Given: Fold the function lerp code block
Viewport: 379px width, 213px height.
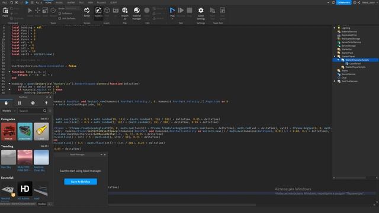Looking at the screenshot, I should point(9,72).
